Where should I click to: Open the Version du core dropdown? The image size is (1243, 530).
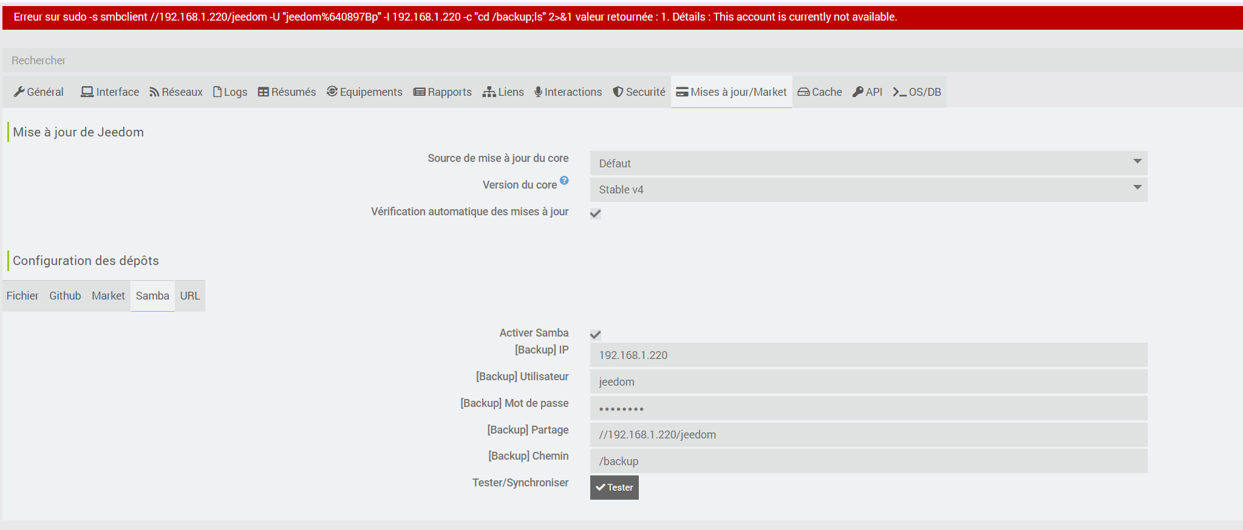pos(868,189)
